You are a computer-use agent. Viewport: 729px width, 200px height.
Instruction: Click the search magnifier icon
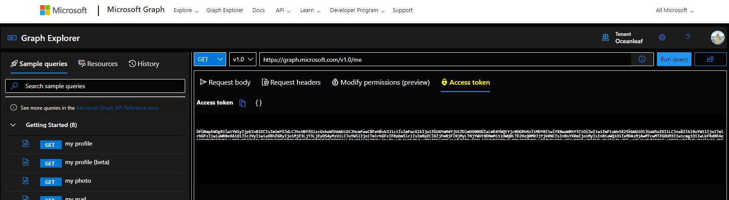pos(15,86)
